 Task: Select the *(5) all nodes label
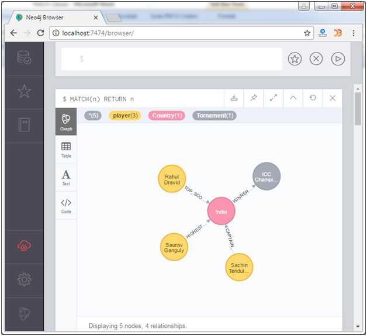click(93, 116)
